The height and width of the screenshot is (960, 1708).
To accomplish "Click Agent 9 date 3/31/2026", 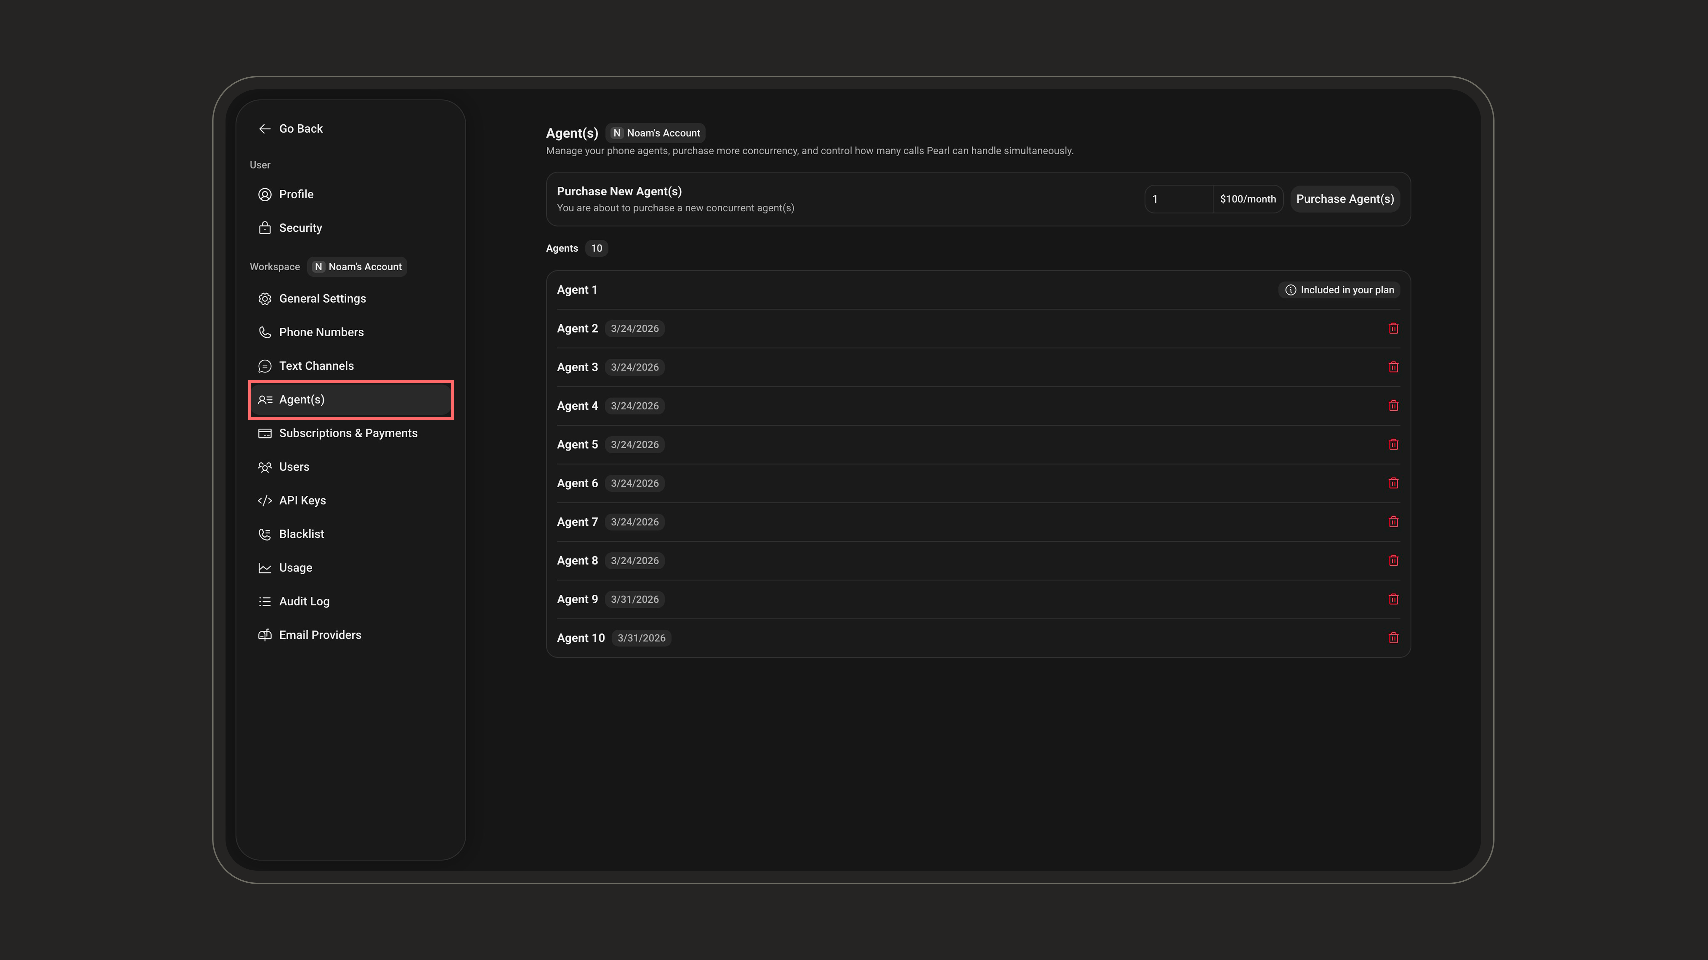I will tap(634, 599).
